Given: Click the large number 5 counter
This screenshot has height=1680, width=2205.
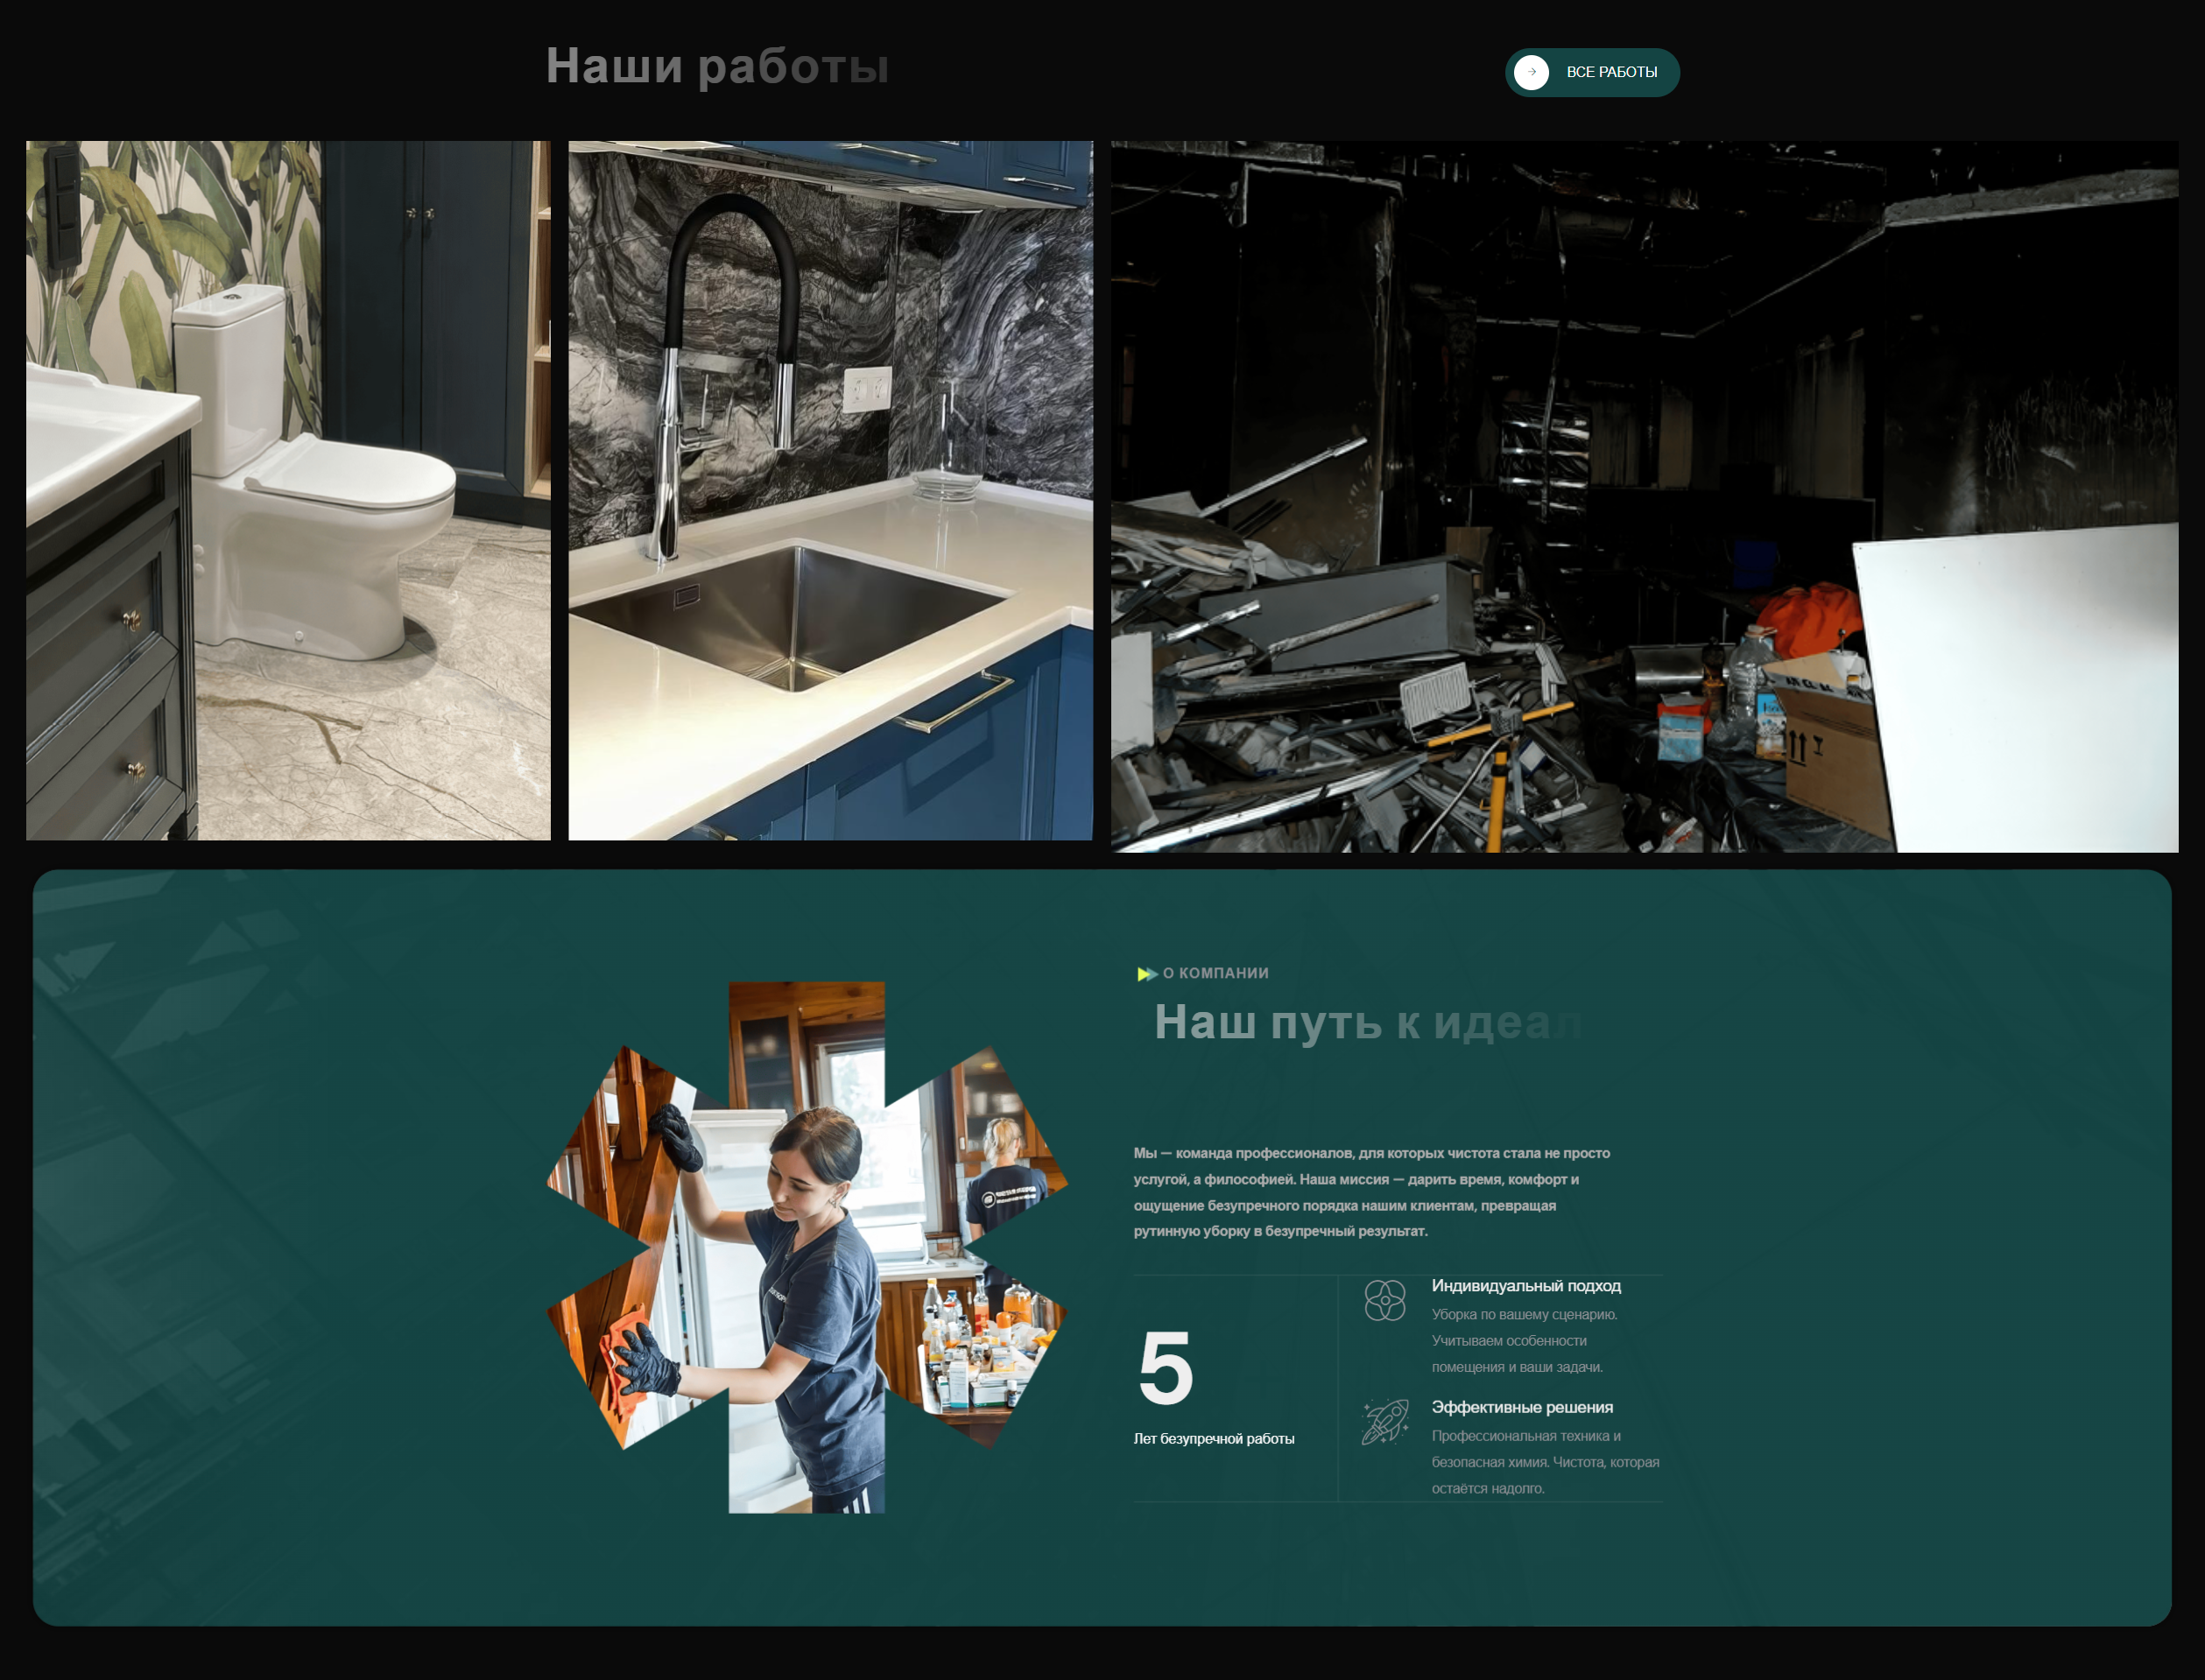Looking at the screenshot, I should tap(1166, 1368).
